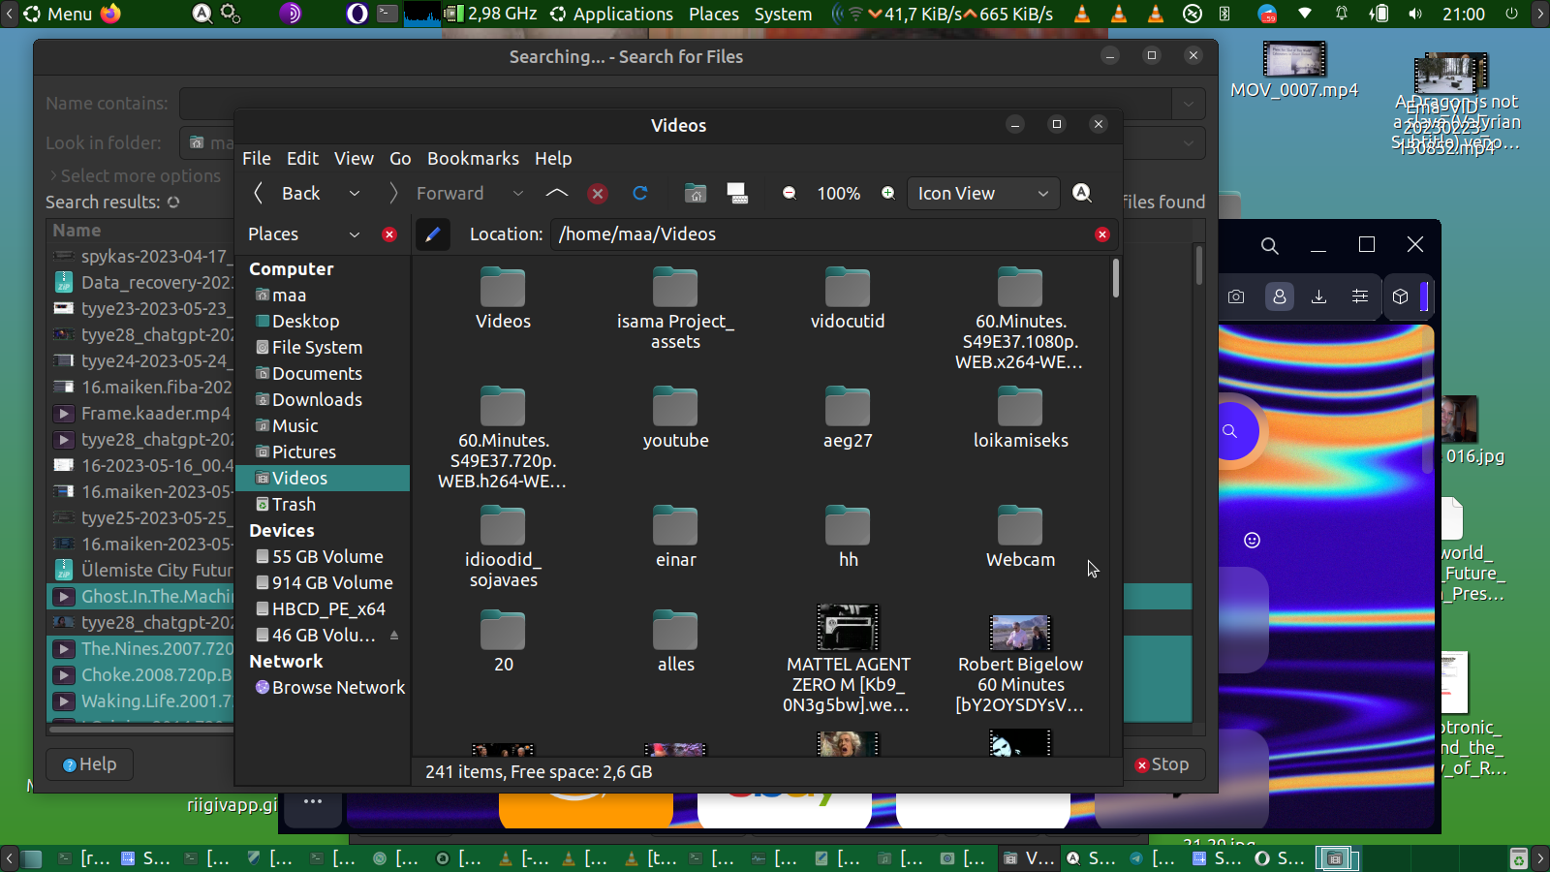
Task: Open the Bookmarks menu
Action: pyautogui.click(x=473, y=159)
